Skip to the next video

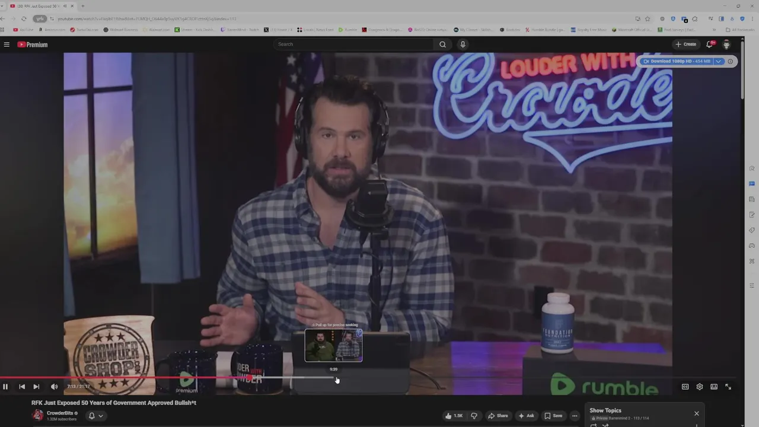pyautogui.click(x=36, y=387)
